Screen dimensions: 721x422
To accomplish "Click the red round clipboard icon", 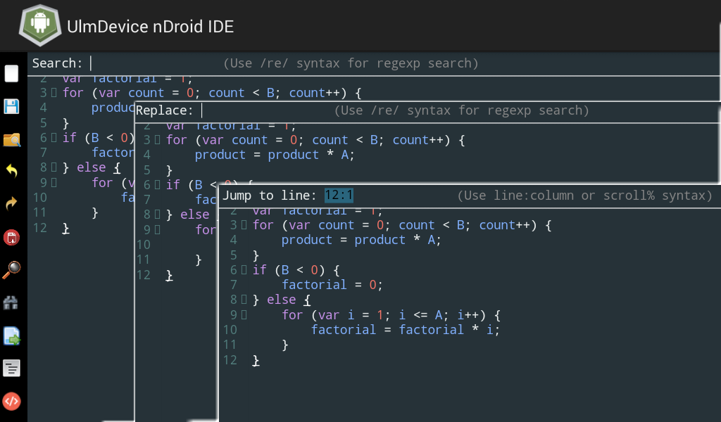I will [11, 238].
